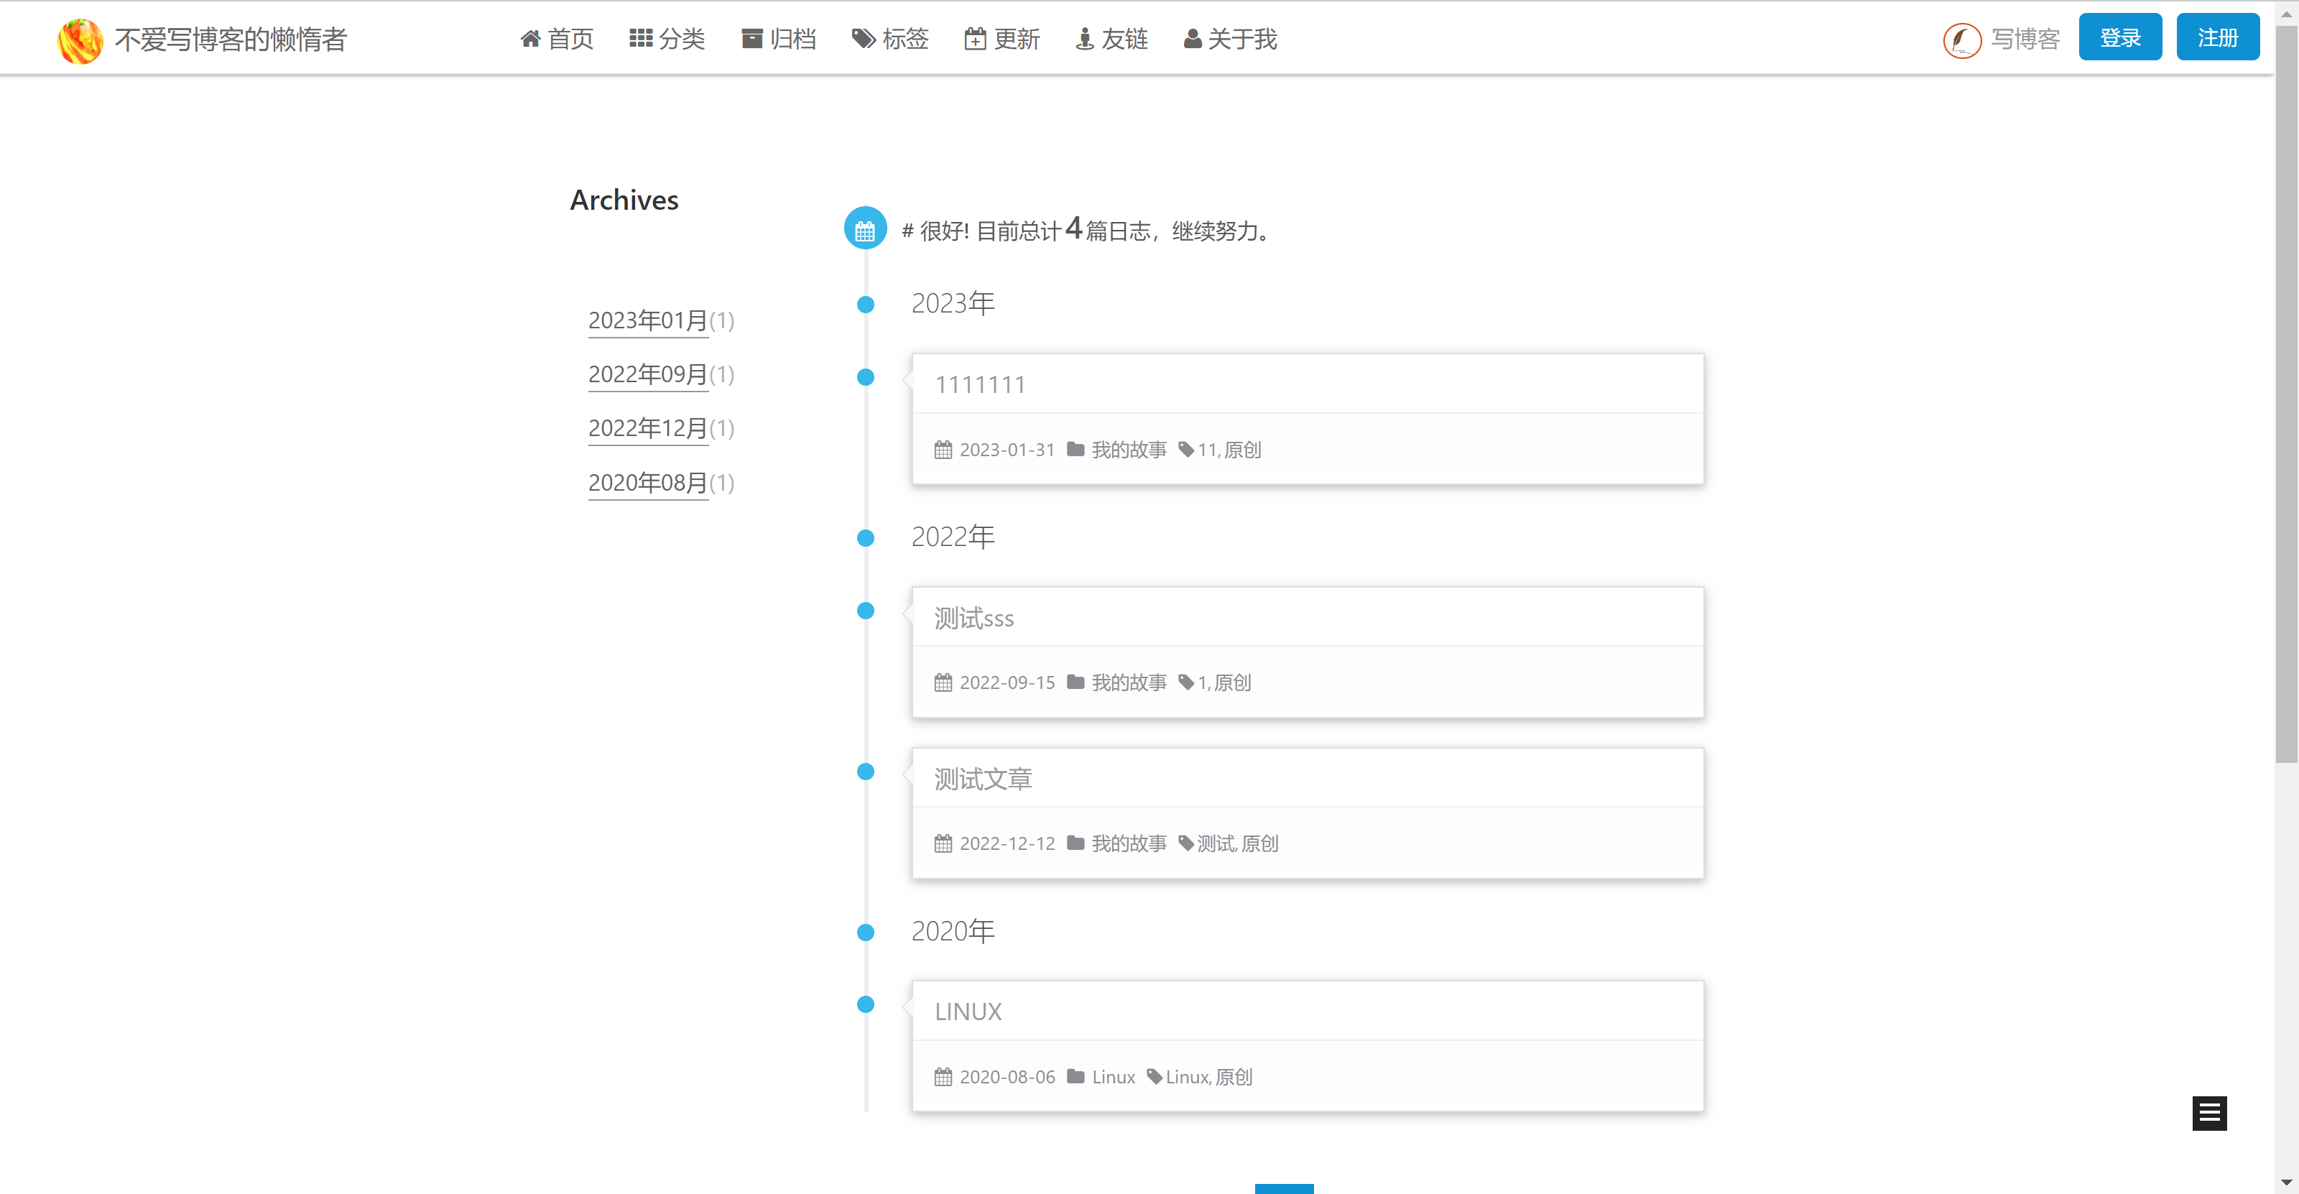Open the black hamburger floating menu button
2299x1194 pixels.
[2209, 1113]
